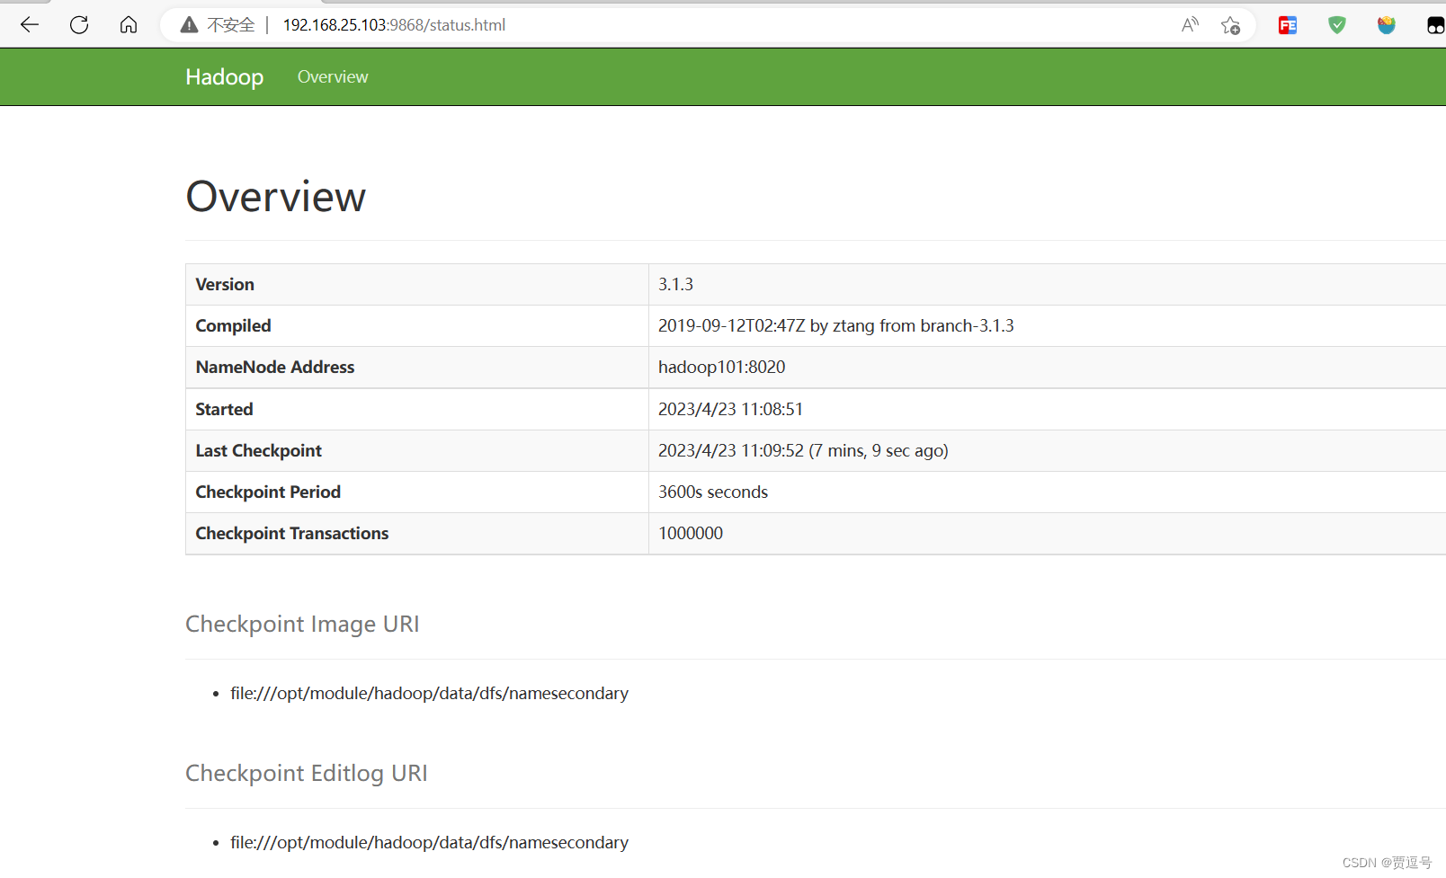
Task: Select the Checkpoint Period label
Action: (268, 492)
